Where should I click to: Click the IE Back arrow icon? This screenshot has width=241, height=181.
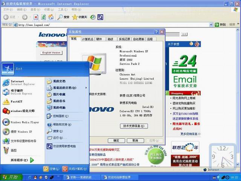click(x=6, y=17)
